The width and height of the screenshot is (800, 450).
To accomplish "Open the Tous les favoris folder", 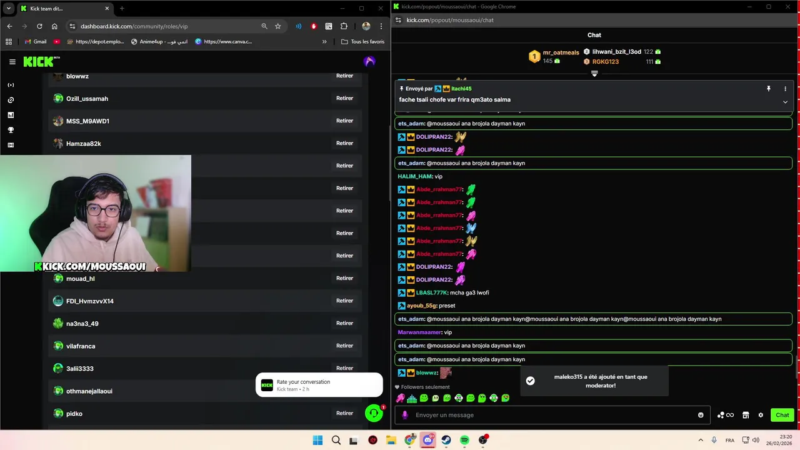I will tap(363, 42).
